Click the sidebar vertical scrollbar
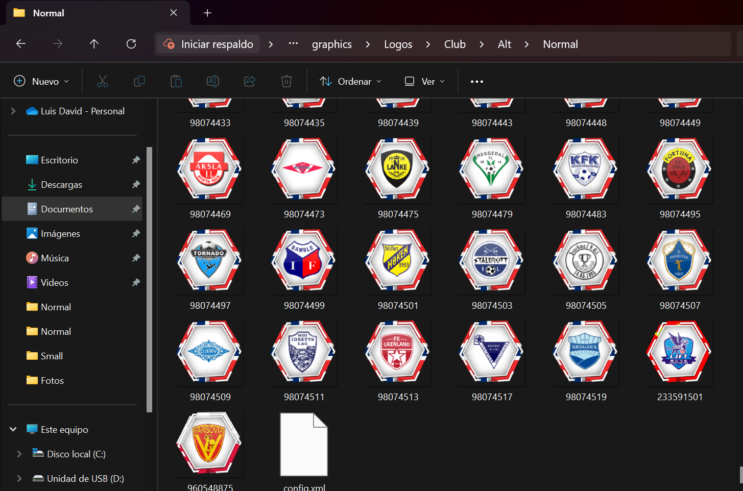 [149, 279]
